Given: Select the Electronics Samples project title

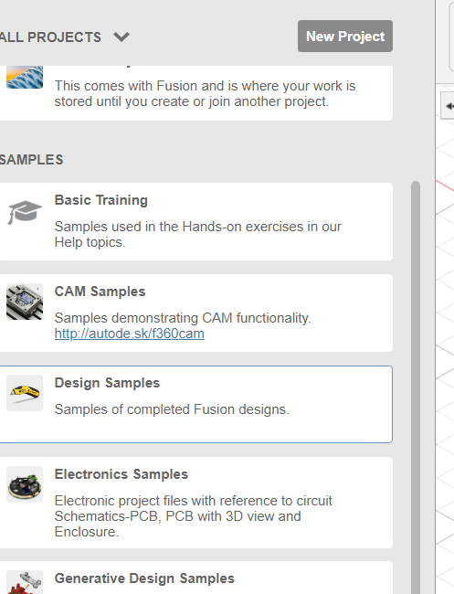Looking at the screenshot, I should 121,474.
